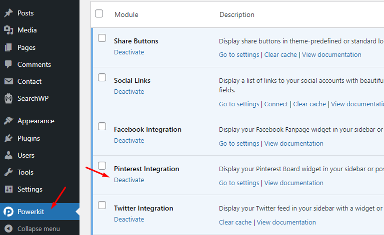Click Connect link for Social Links
Viewport: 384px width, 235px height.
pyautogui.click(x=276, y=104)
